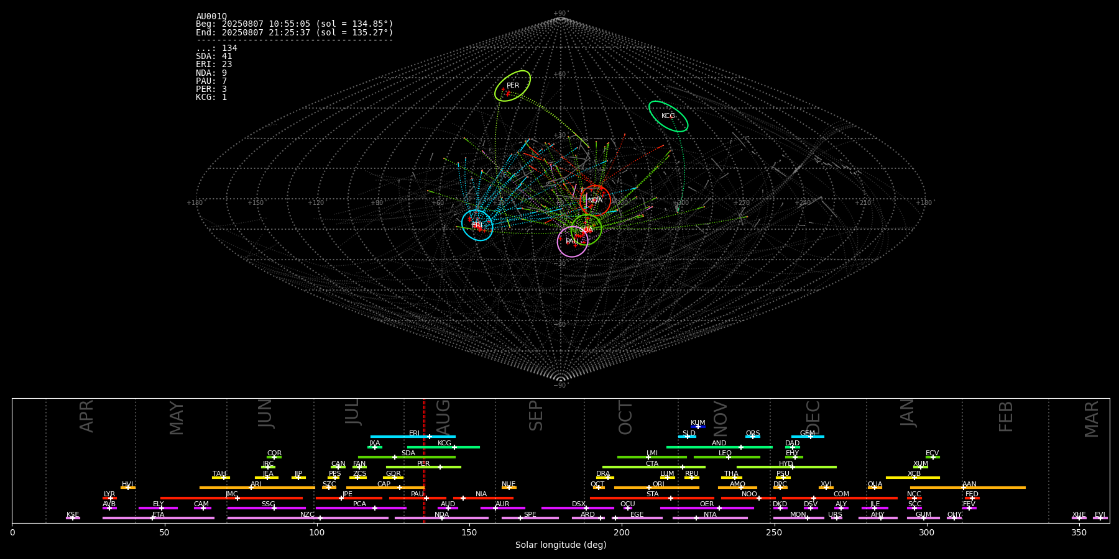1119x559 pixels.
Task: Select the orange CAP bar in the timeline
Action: [x=385, y=488]
